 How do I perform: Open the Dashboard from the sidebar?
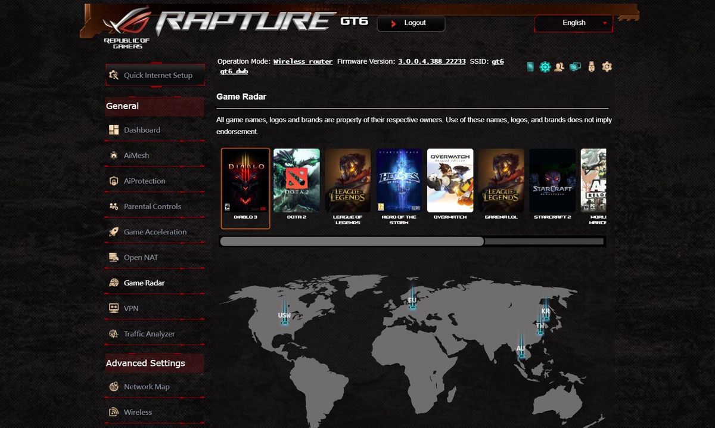(x=142, y=130)
